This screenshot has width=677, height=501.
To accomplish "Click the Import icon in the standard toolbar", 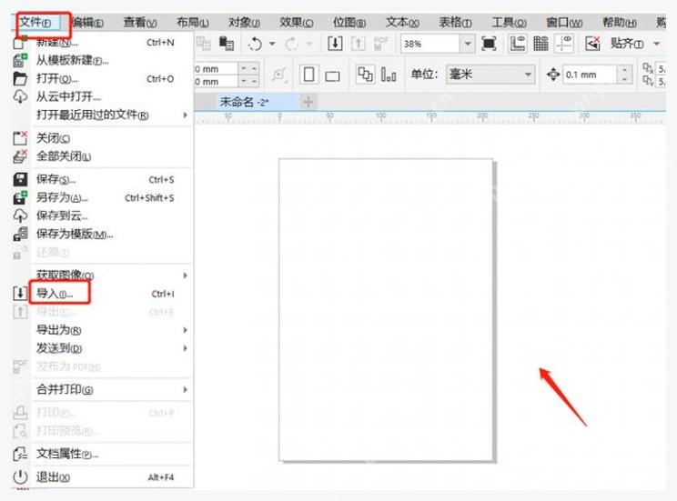I will click(x=335, y=43).
